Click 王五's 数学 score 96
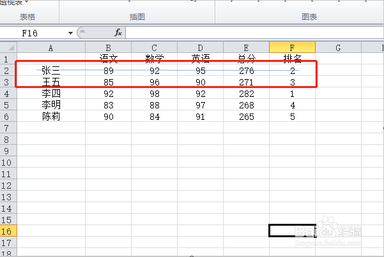The width and height of the screenshot is (384, 257). coord(154,82)
